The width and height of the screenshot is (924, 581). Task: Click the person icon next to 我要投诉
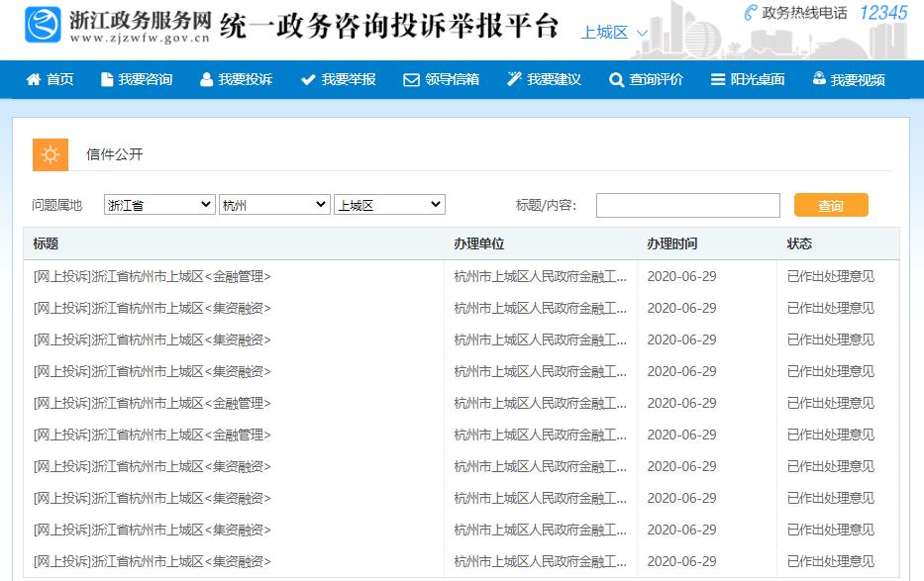click(x=205, y=79)
